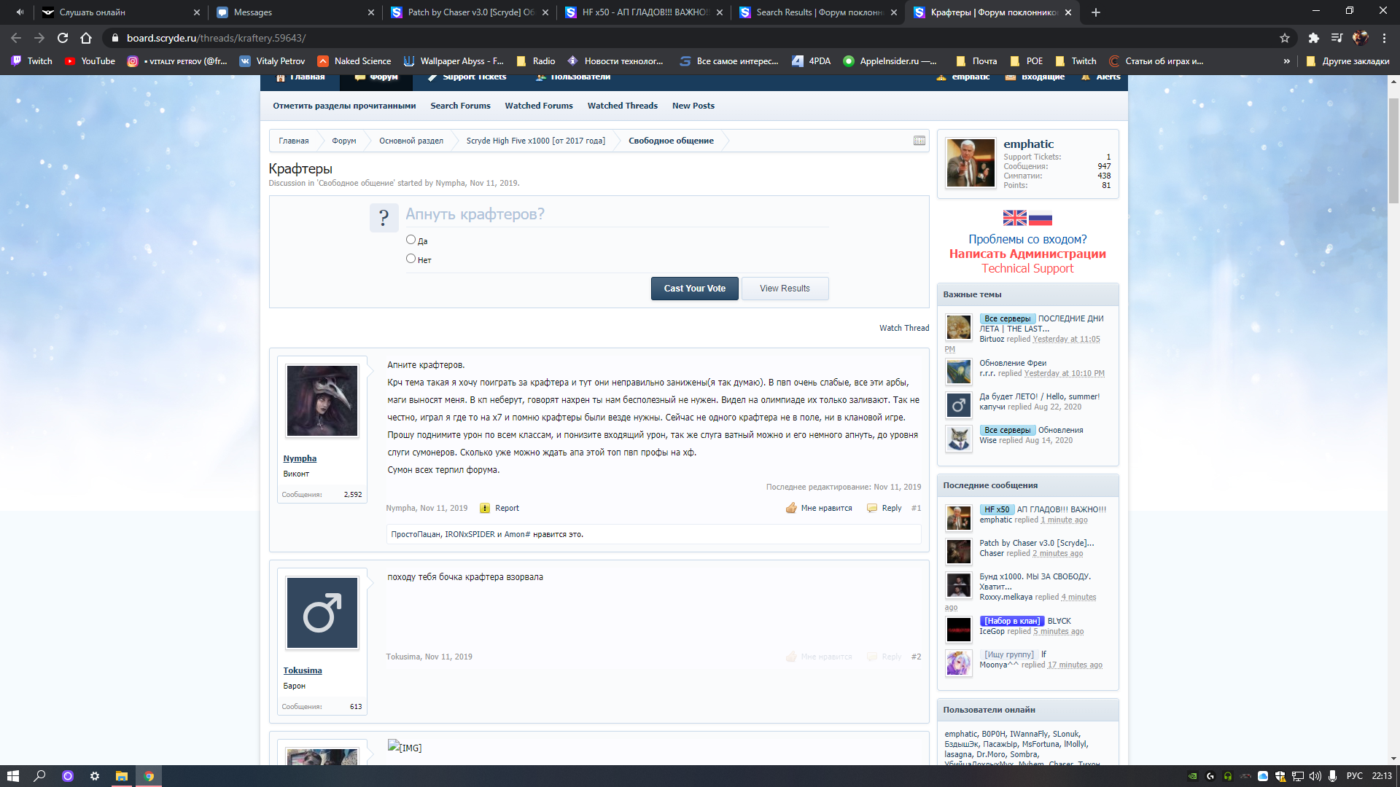Click the 'View Results' button

[x=785, y=289]
